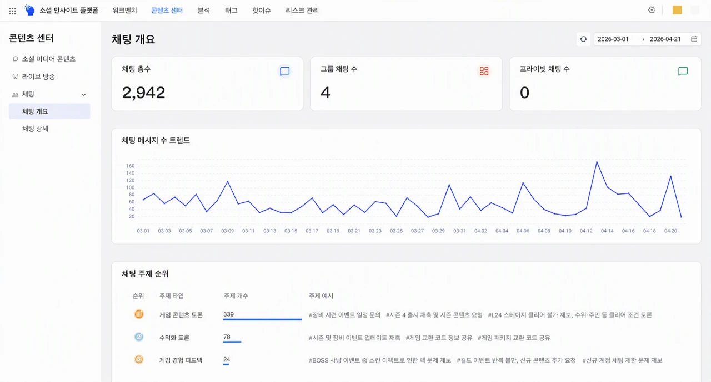Open settings via the gear icon
The width and height of the screenshot is (711, 382).
(652, 10)
